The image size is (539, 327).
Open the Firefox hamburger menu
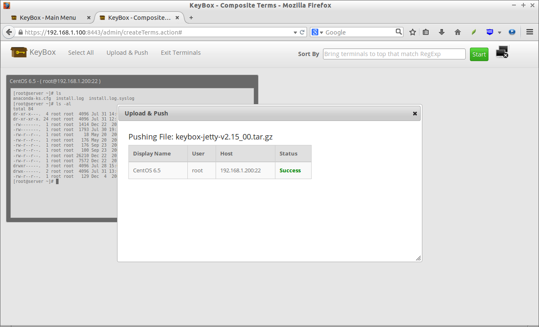pos(530,32)
